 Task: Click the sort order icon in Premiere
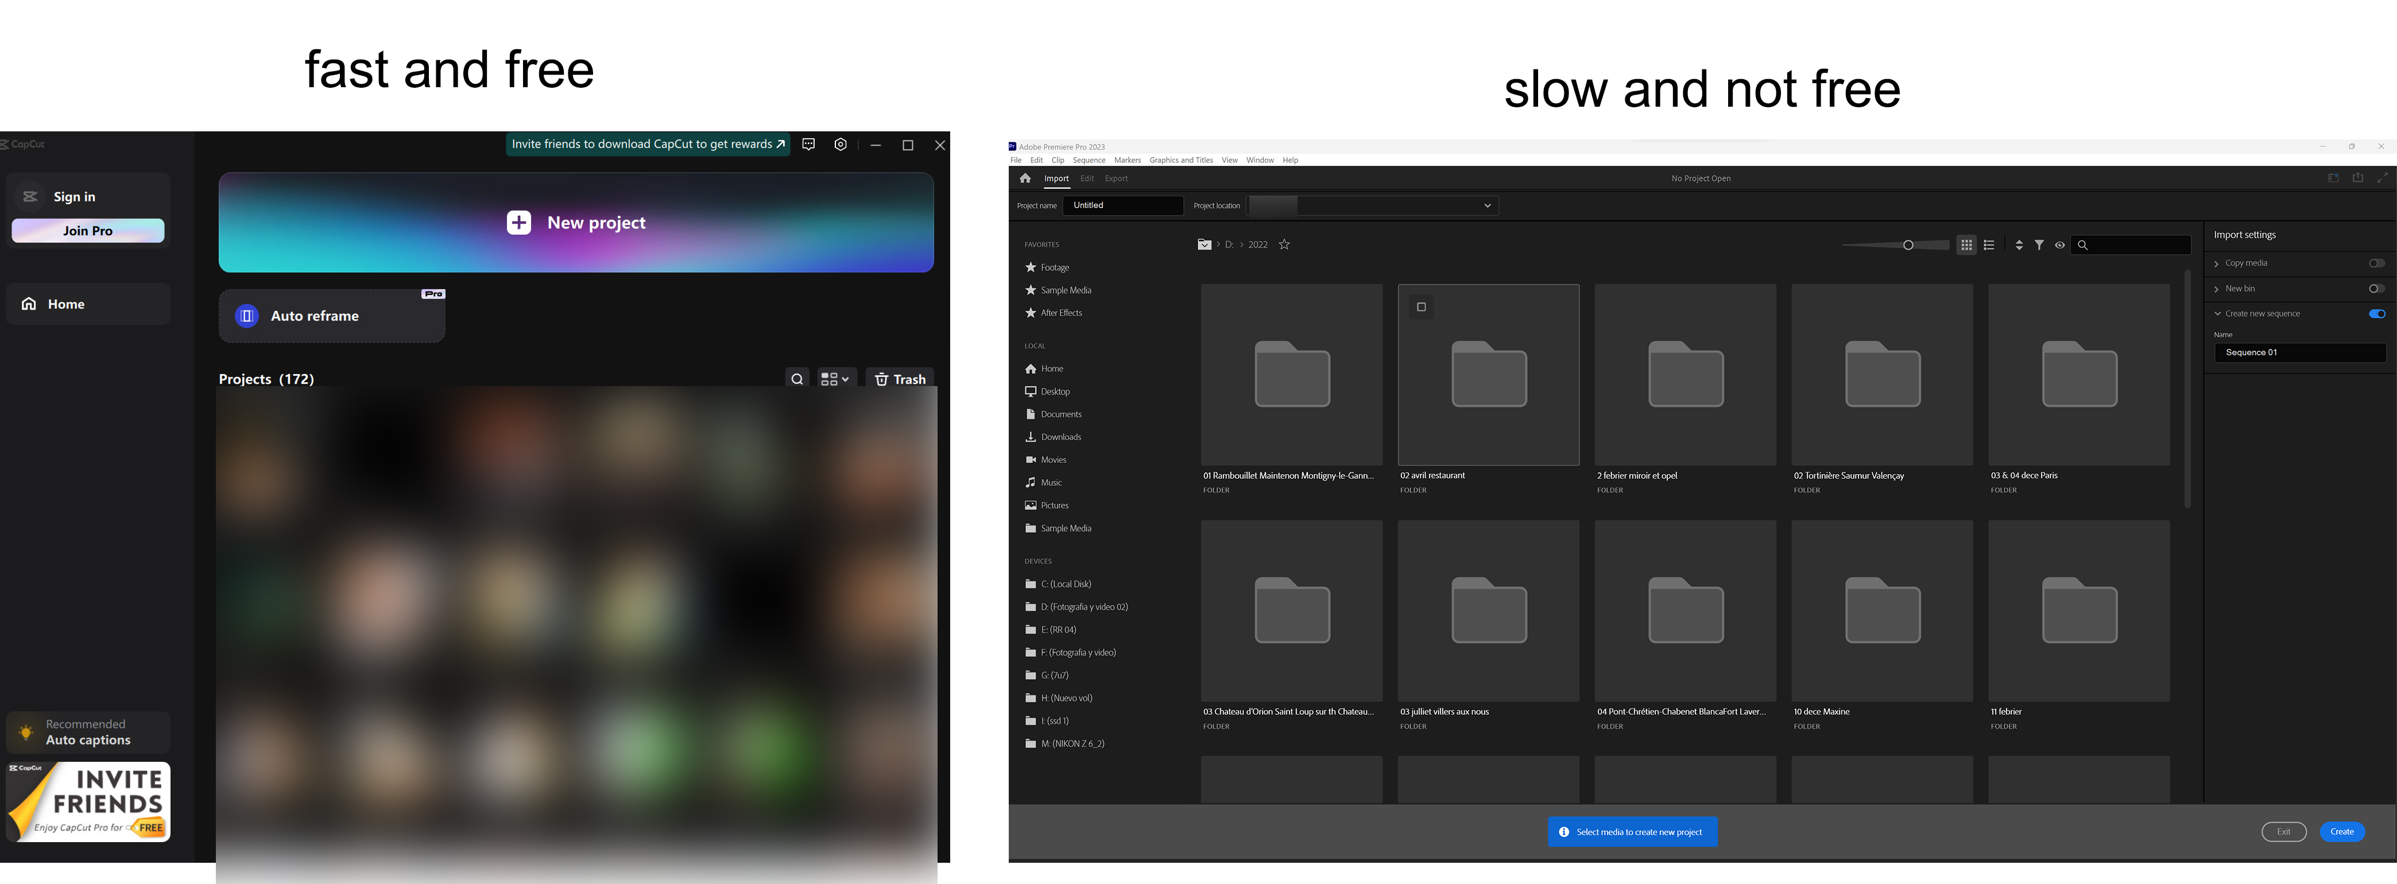click(2018, 244)
